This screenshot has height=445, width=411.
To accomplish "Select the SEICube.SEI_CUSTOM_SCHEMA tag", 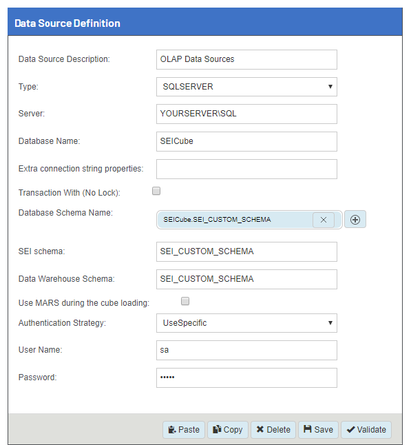I will (x=217, y=220).
